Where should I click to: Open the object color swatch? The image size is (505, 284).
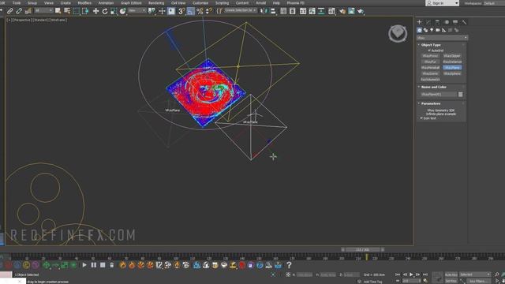tap(461, 95)
